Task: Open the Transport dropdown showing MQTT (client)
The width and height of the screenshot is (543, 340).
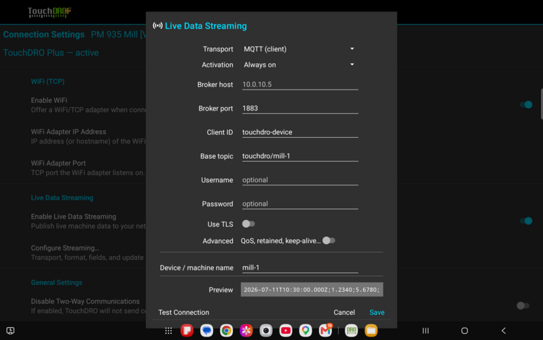Action: [299, 49]
